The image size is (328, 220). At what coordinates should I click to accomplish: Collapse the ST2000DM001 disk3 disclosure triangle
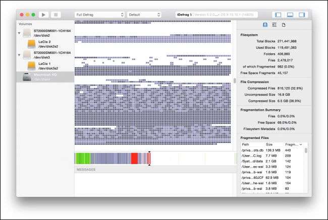coord(19,54)
